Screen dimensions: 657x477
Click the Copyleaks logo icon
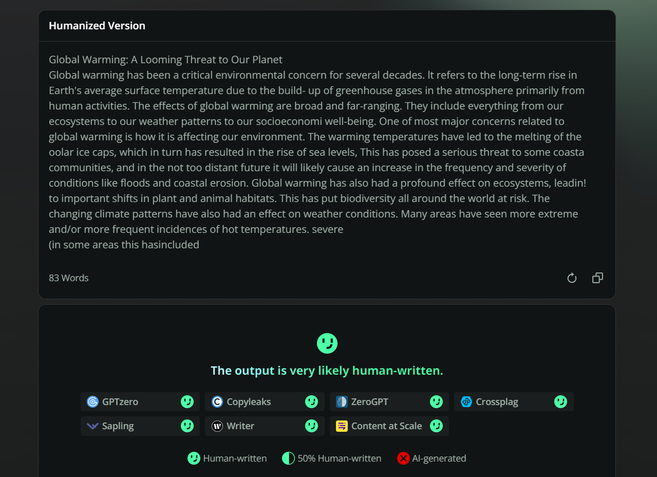[x=217, y=402]
